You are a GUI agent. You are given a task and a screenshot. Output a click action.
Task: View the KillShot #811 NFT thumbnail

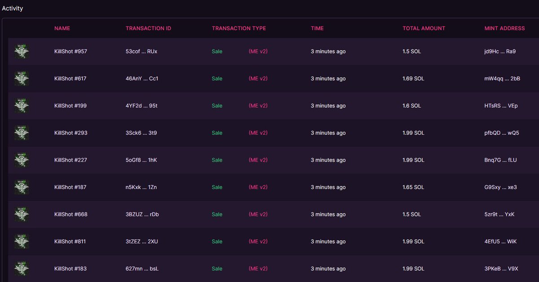click(22, 242)
